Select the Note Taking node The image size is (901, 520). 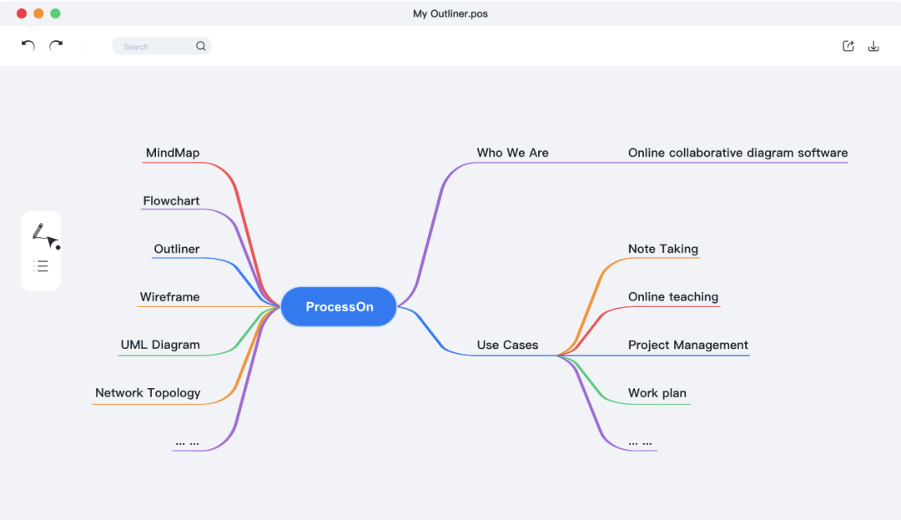pyautogui.click(x=663, y=249)
